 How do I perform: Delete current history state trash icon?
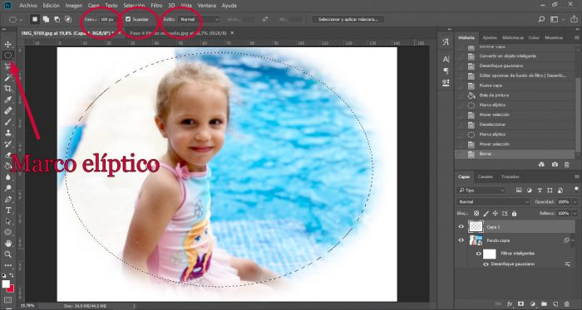567,164
